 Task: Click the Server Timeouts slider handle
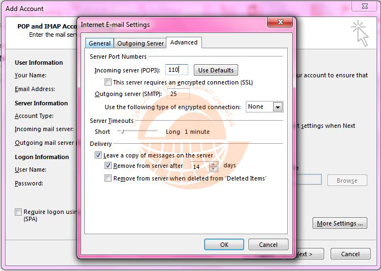coord(122,132)
